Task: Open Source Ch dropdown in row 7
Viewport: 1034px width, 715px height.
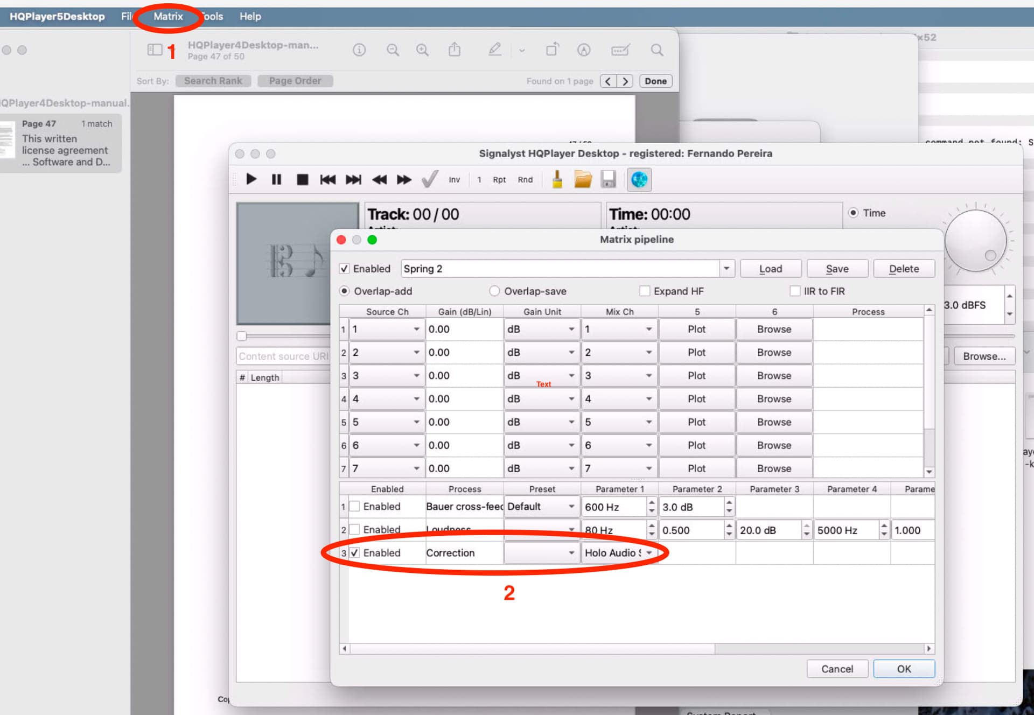Action: pos(387,468)
